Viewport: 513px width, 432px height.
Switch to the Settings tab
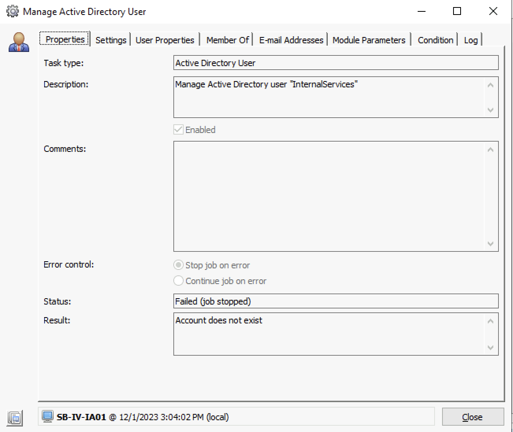111,40
